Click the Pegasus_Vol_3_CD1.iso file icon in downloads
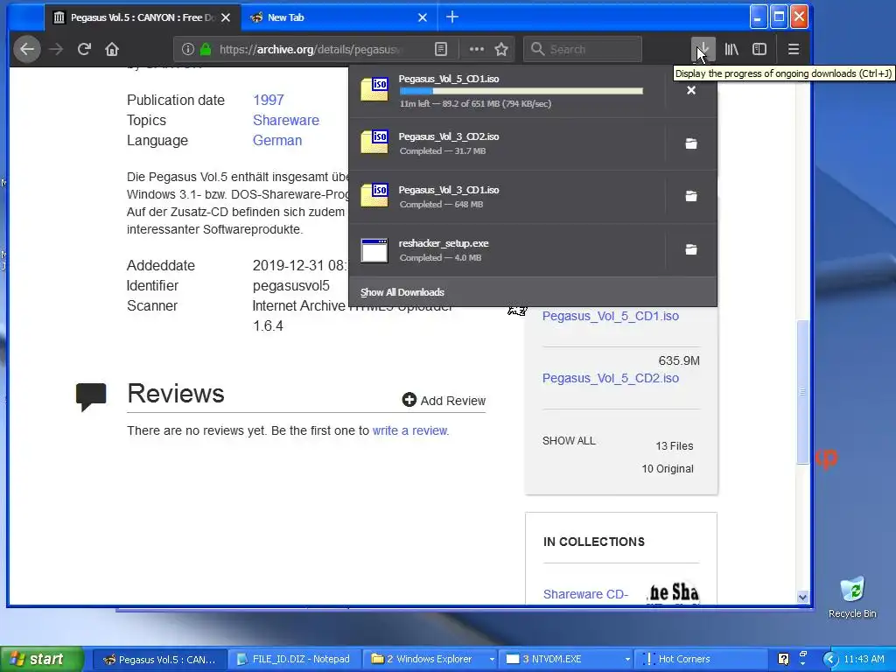 pyautogui.click(x=374, y=195)
